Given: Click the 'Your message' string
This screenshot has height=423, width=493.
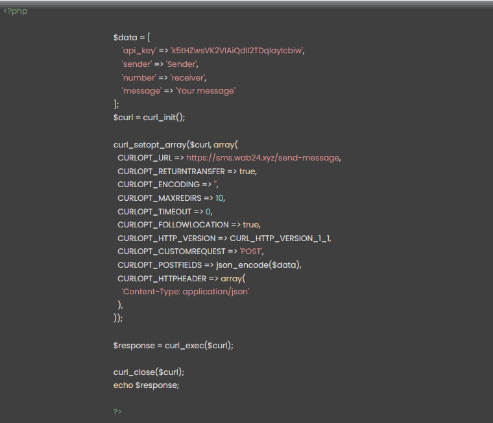Looking at the screenshot, I should tap(205, 91).
